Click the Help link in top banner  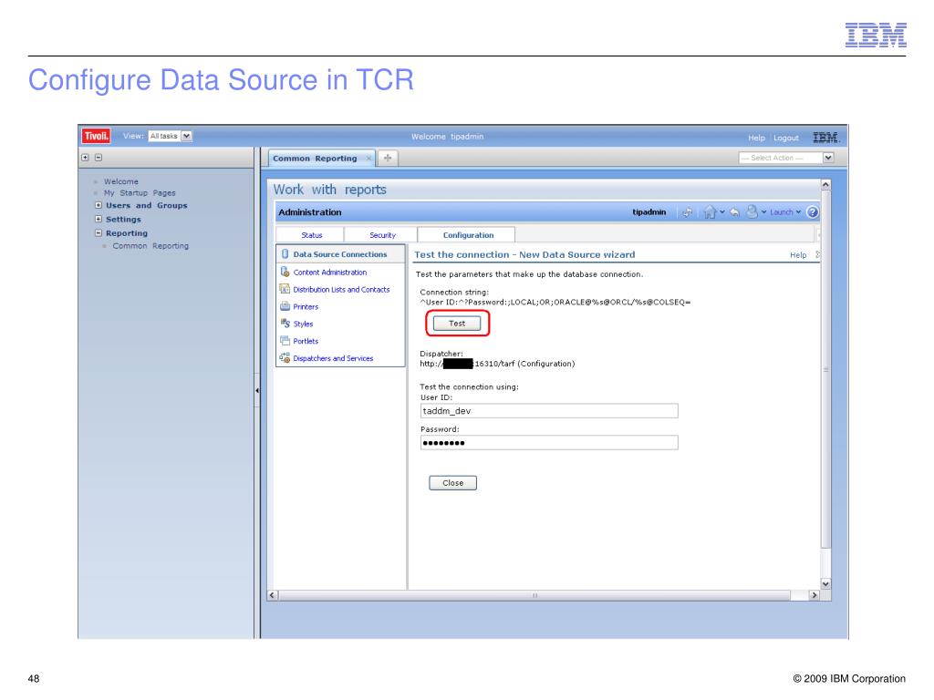[x=756, y=138]
